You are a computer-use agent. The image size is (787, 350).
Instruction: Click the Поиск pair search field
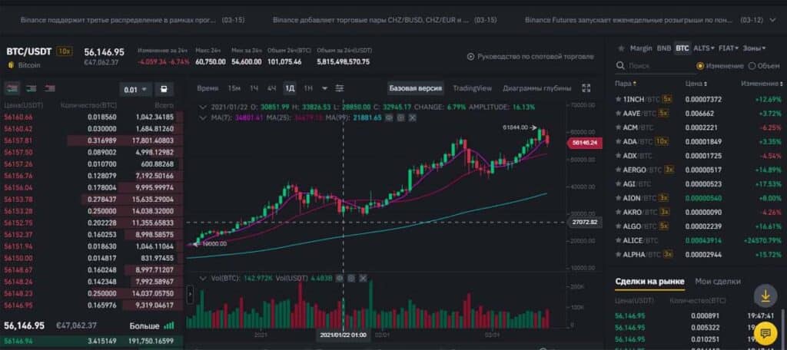pyautogui.click(x=653, y=66)
